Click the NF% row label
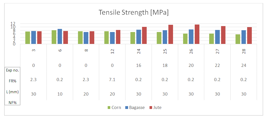This screenshot has height=118, width=266. coord(12,103)
